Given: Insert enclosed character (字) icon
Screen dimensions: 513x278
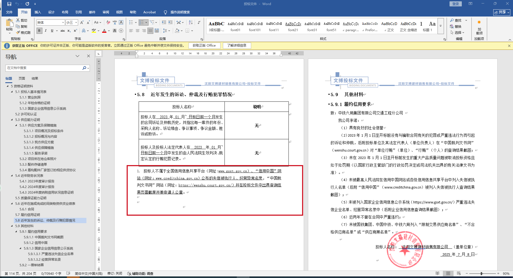Looking at the screenshot, I should click(121, 31).
